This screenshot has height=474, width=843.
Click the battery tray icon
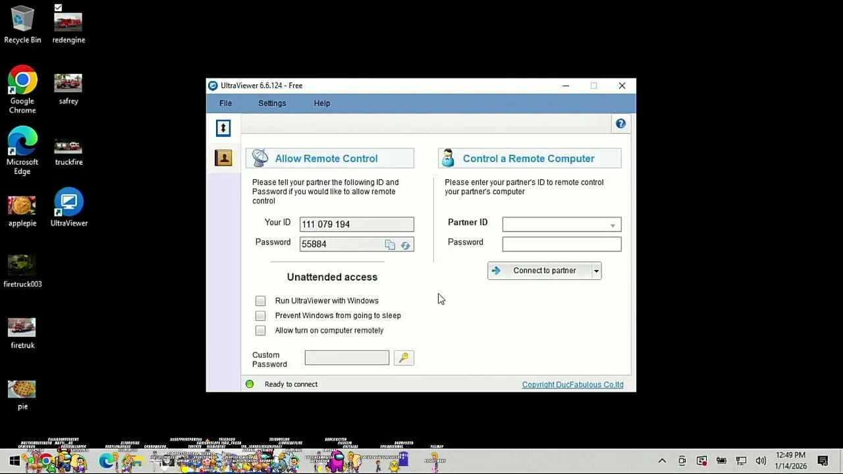[721, 461]
